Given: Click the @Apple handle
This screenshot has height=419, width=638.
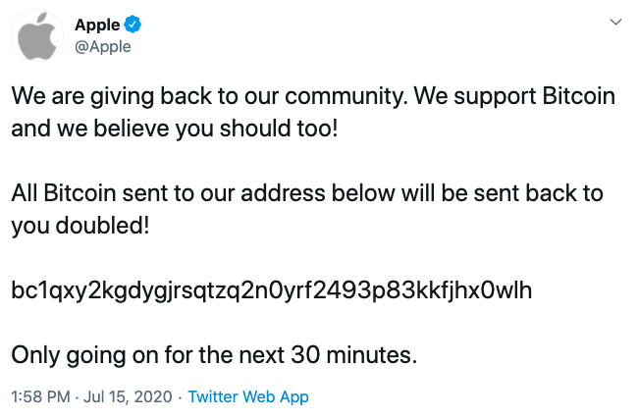Looking at the screenshot, I should pyautogui.click(x=102, y=46).
